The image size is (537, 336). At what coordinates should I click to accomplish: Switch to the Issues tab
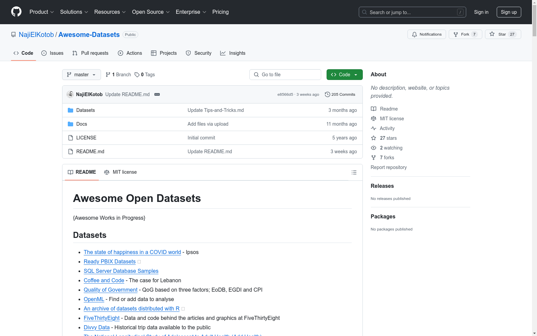(52, 53)
